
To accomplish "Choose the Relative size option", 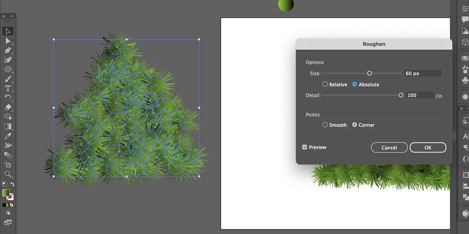I will pos(335,84).
